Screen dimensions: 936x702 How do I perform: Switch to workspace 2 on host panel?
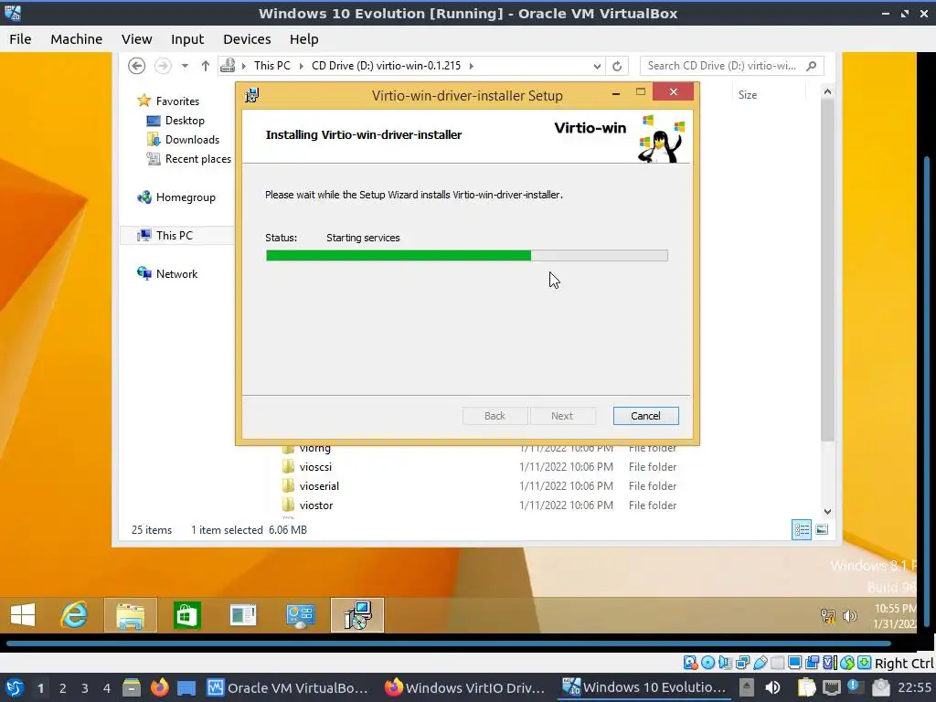coord(63,688)
